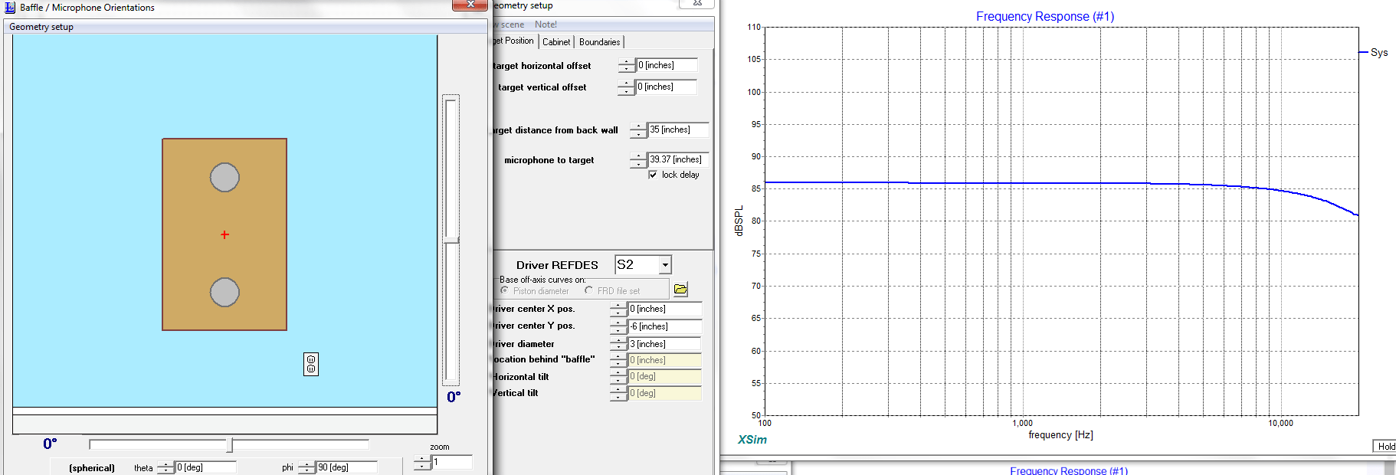Open the Driver REFDES S2 dropdown

665,264
